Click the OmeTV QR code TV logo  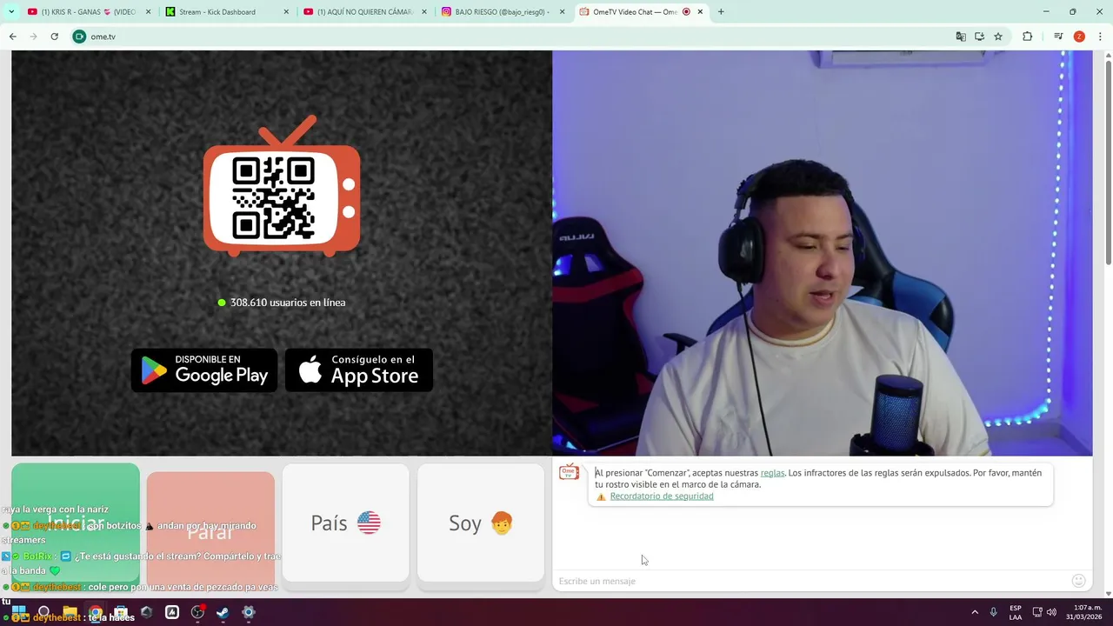pos(282,186)
